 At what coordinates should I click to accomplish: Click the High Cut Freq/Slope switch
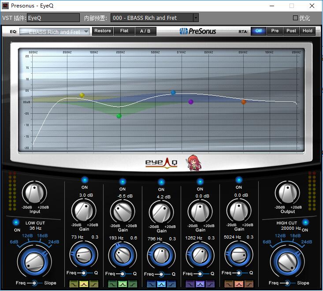[x=287, y=283]
